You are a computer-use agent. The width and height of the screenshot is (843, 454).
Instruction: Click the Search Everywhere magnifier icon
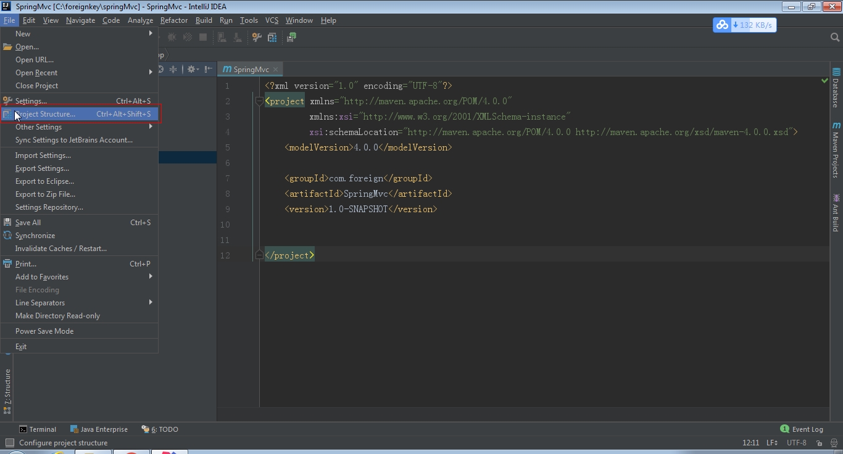pos(834,38)
